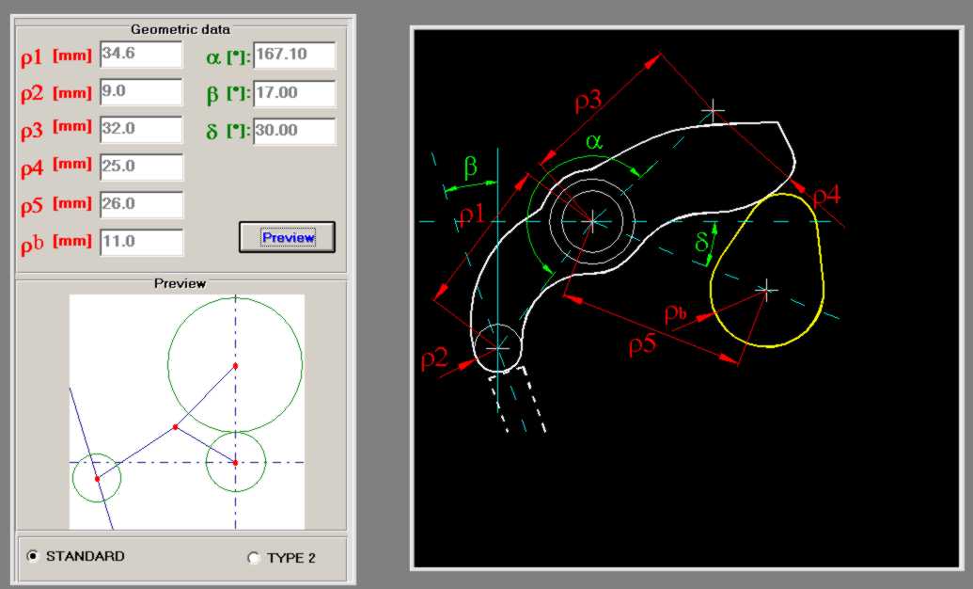Select the STANDARD radio option
The image size is (973, 589).
[34, 556]
